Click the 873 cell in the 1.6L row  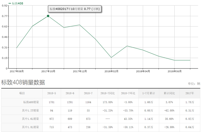tap(88, 119)
